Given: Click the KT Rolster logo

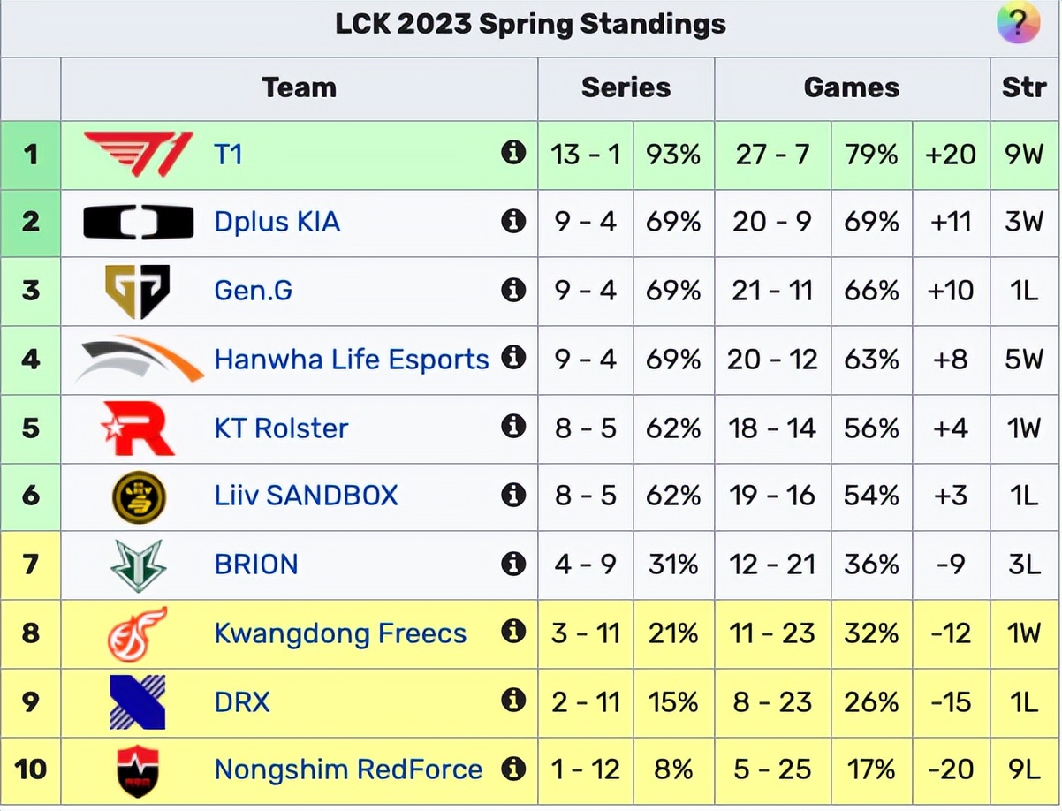Looking at the screenshot, I should (139, 428).
